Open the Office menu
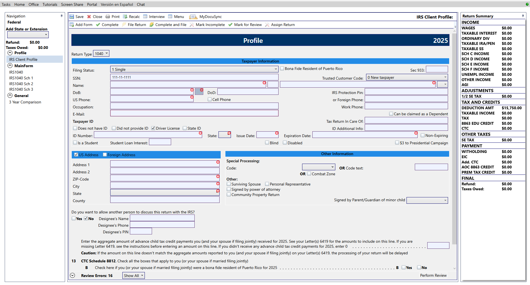The height and width of the screenshot is (285, 530). pyautogui.click(x=34, y=4)
